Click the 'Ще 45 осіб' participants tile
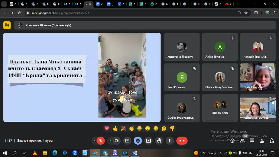Viewport: 279px width, 157px height. 220,108
